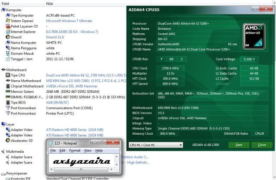Click the Save button in AIDA64 CPUID
The image size is (276, 180).
click(x=239, y=145)
